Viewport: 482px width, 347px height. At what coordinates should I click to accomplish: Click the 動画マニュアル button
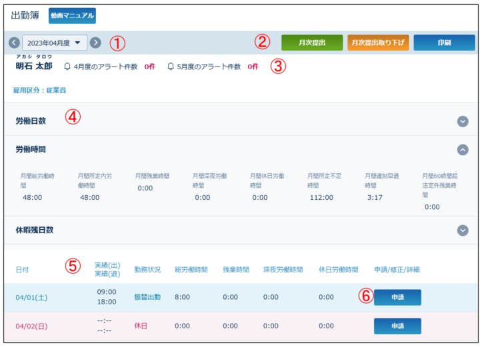72,15
